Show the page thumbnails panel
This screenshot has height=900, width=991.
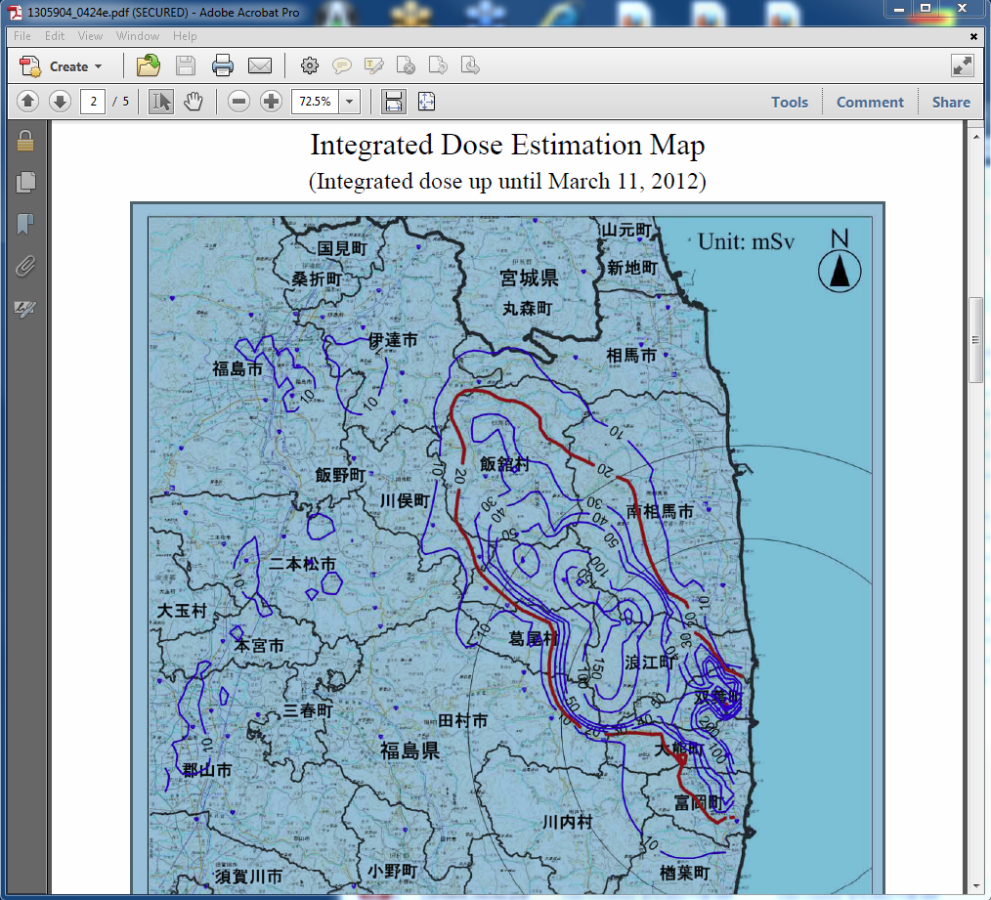25,183
